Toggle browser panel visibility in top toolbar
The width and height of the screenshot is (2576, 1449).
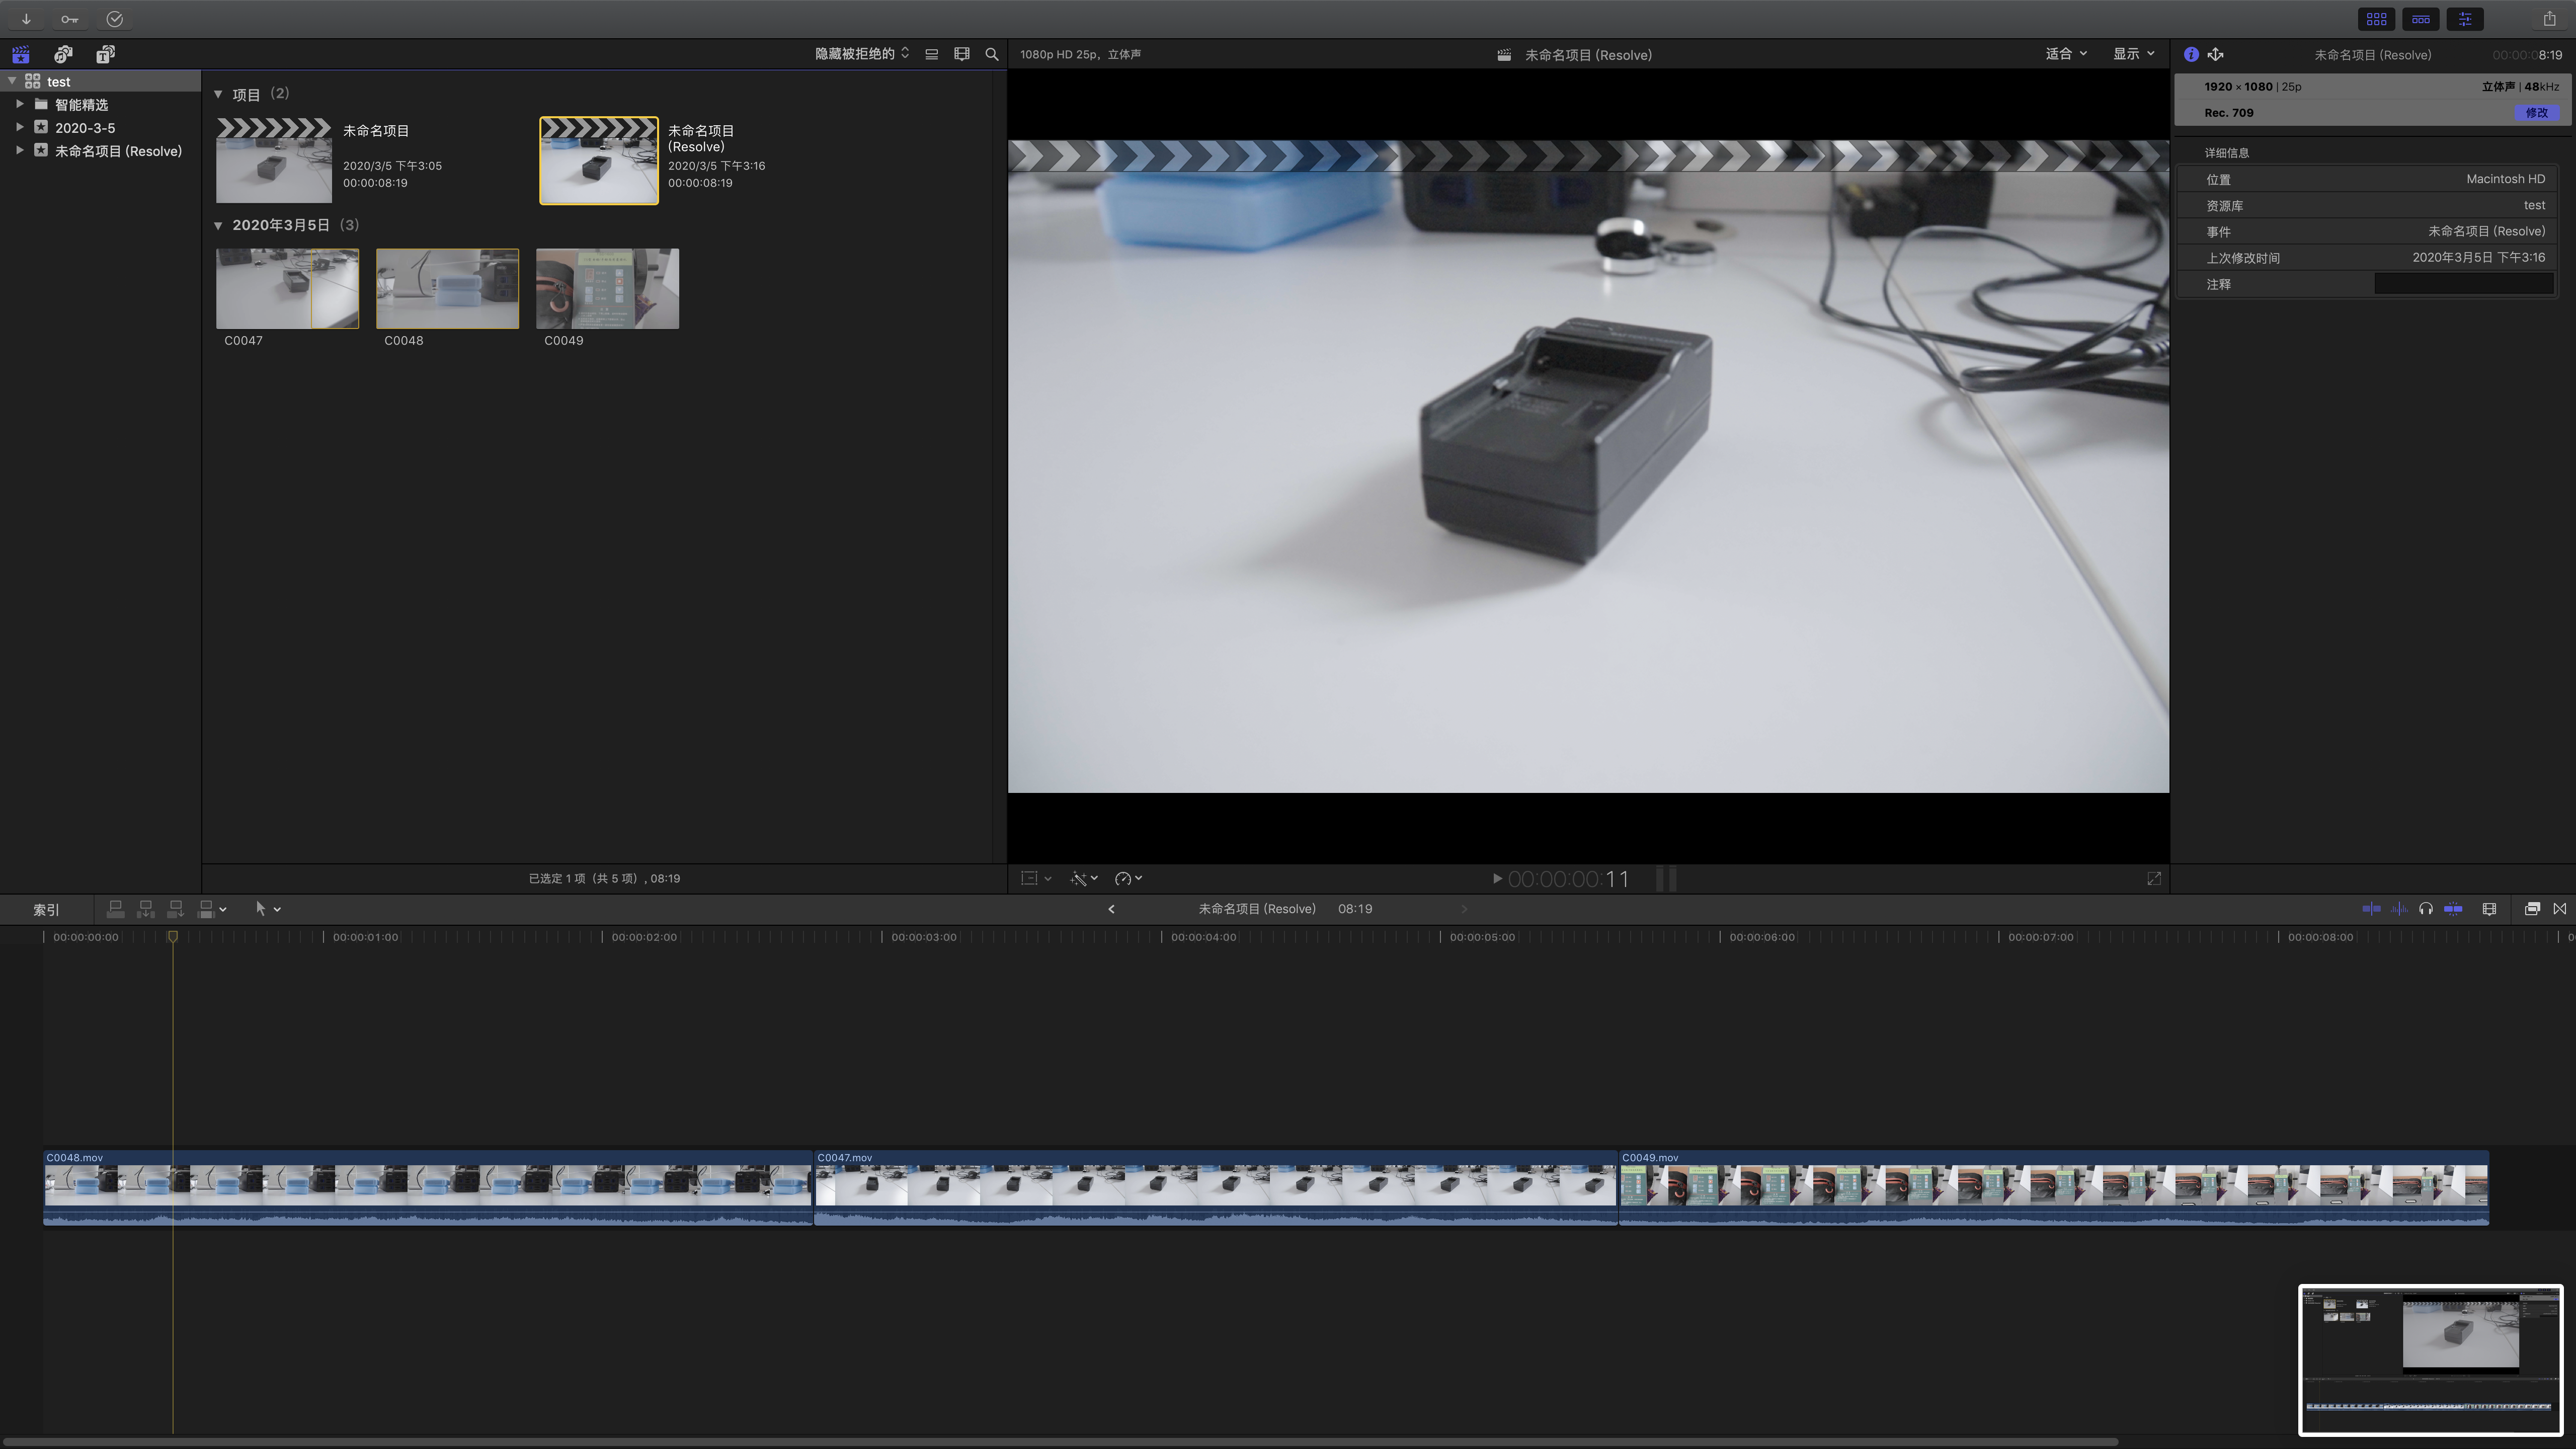click(x=2377, y=19)
